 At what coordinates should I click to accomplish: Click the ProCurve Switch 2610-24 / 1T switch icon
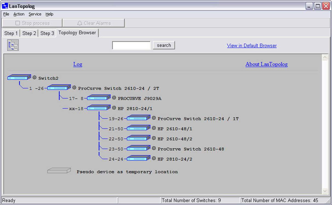139,118
